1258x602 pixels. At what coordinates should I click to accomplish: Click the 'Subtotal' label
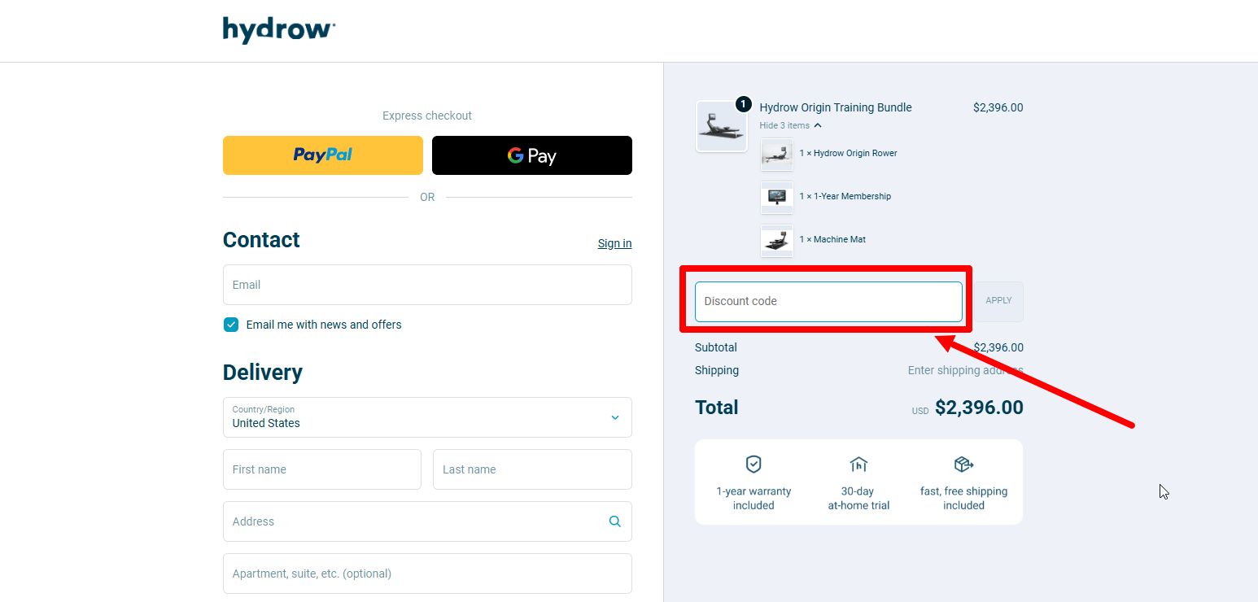(716, 347)
